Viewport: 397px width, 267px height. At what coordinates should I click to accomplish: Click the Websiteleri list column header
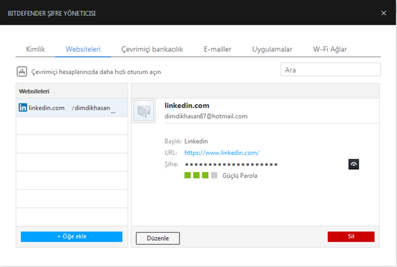coord(72,91)
